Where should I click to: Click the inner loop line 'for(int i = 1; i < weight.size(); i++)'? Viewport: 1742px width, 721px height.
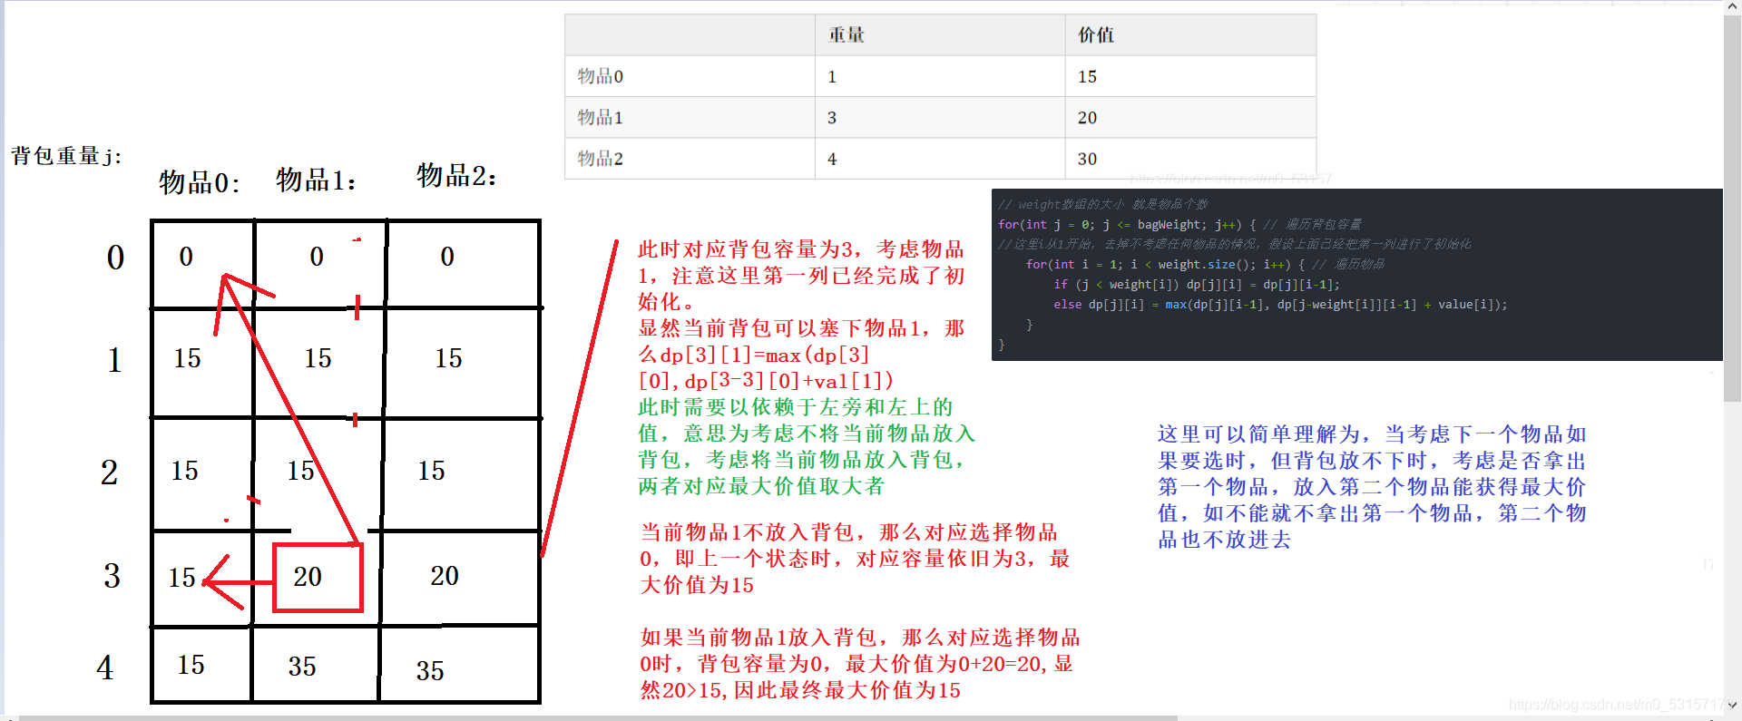[x=1165, y=264]
